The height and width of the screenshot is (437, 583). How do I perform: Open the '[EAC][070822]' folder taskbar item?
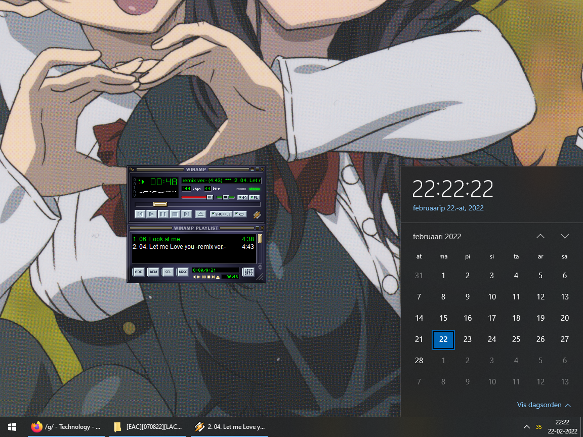click(x=148, y=427)
